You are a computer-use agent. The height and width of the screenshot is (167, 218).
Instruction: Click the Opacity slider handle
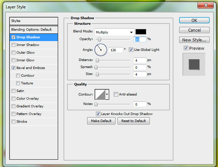(99, 39)
